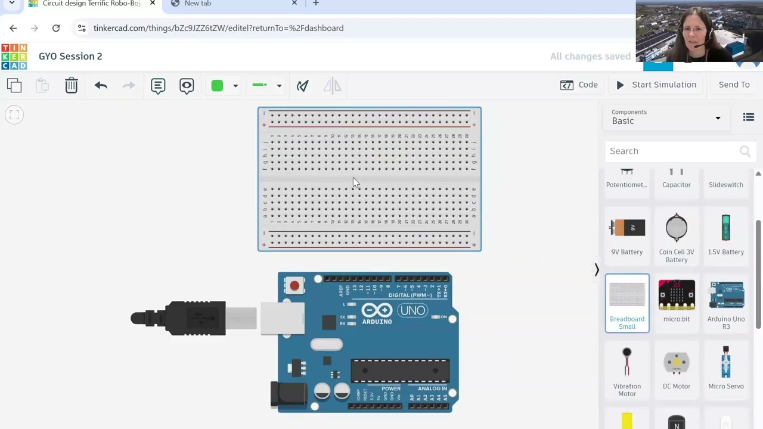Open the browser tab search dropdown
The width and height of the screenshot is (763, 429).
[11, 4]
